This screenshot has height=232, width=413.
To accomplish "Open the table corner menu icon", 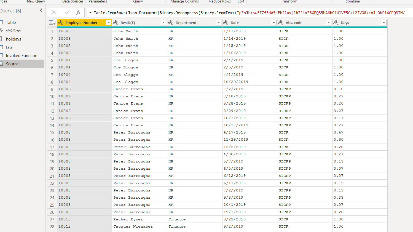I will [52, 23].
